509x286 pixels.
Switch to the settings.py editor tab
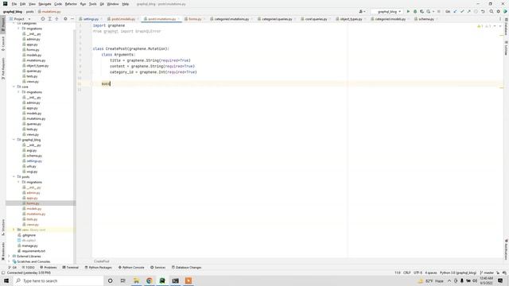[x=91, y=19]
